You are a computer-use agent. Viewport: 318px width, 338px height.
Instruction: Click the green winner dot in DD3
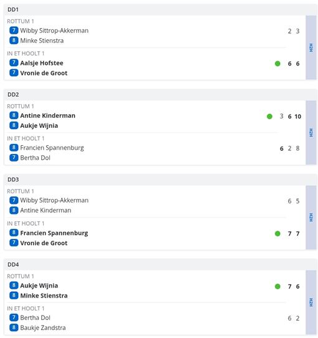[x=277, y=233]
